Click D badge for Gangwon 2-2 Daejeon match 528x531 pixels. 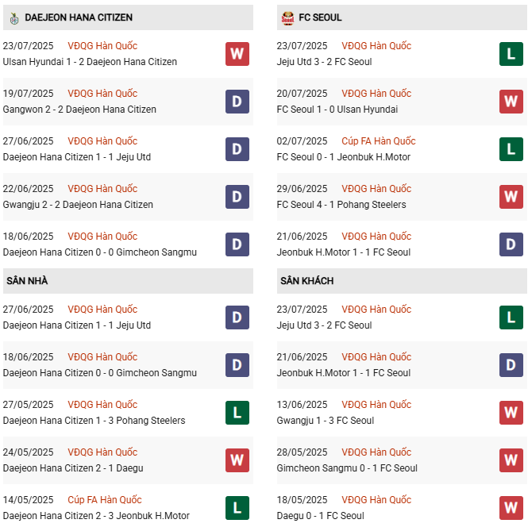(237, 102)
